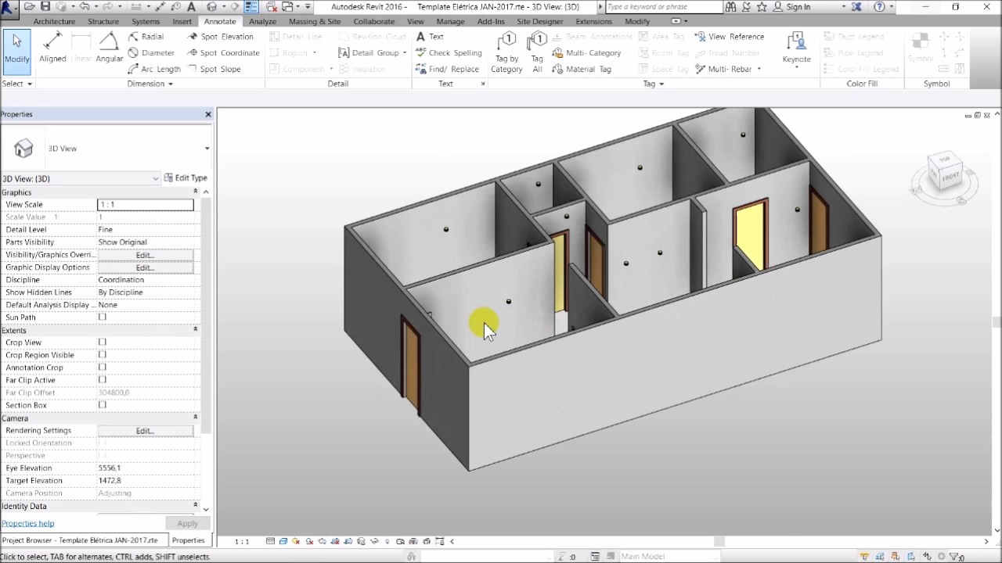Enable Crop Region Visible checkbox
The image size is (1002, 563).
pos(102,355)
